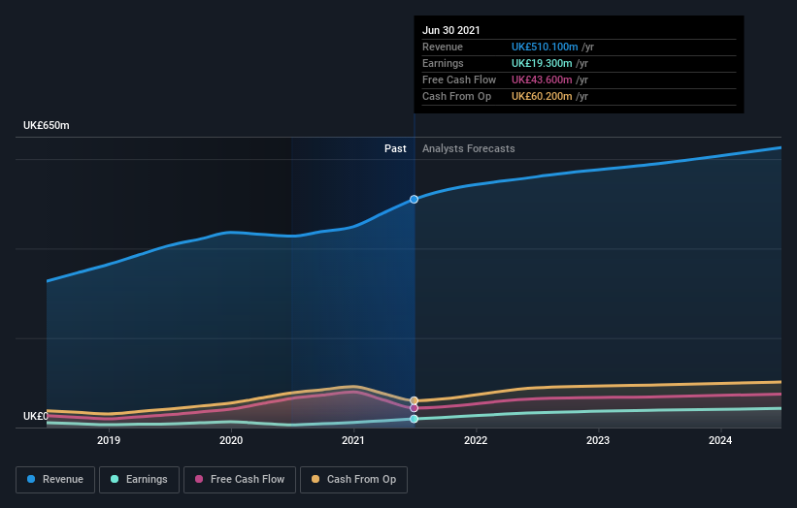The image size is (797, 508).
Task: Click the Cash From Op label in tooltip
Action: click(457, 96)
